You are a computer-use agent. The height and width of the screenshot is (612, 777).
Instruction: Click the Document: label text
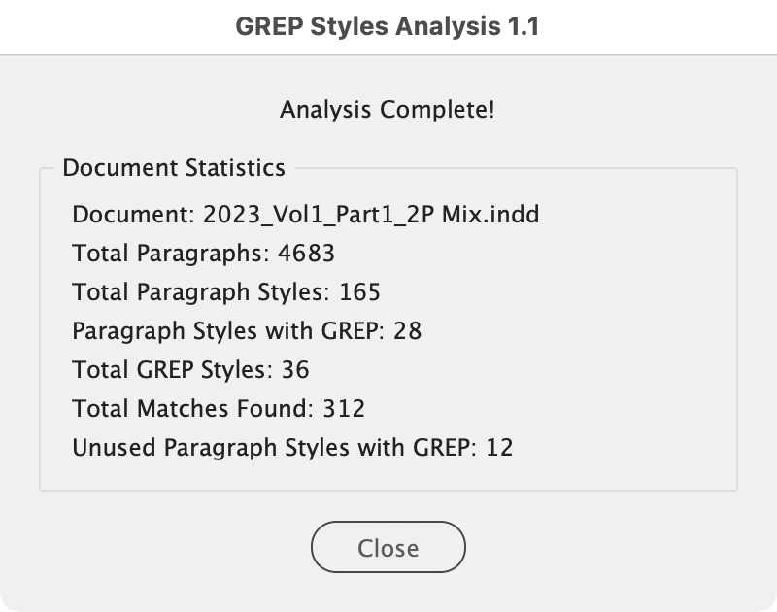133,214
